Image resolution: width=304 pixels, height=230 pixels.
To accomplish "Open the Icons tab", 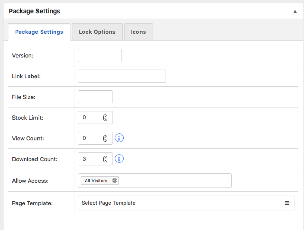I will pyautogui.click(x=138, y=32).
